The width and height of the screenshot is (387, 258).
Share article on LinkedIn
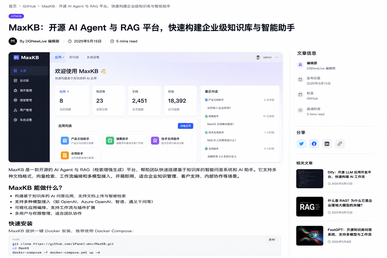[x=327, y=144]
